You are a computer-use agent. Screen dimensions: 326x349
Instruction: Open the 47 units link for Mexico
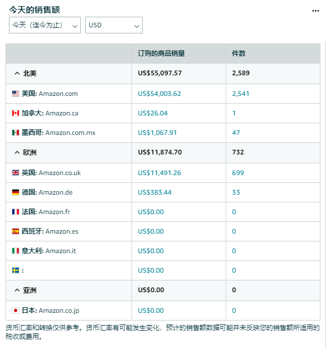click(236, 133)
